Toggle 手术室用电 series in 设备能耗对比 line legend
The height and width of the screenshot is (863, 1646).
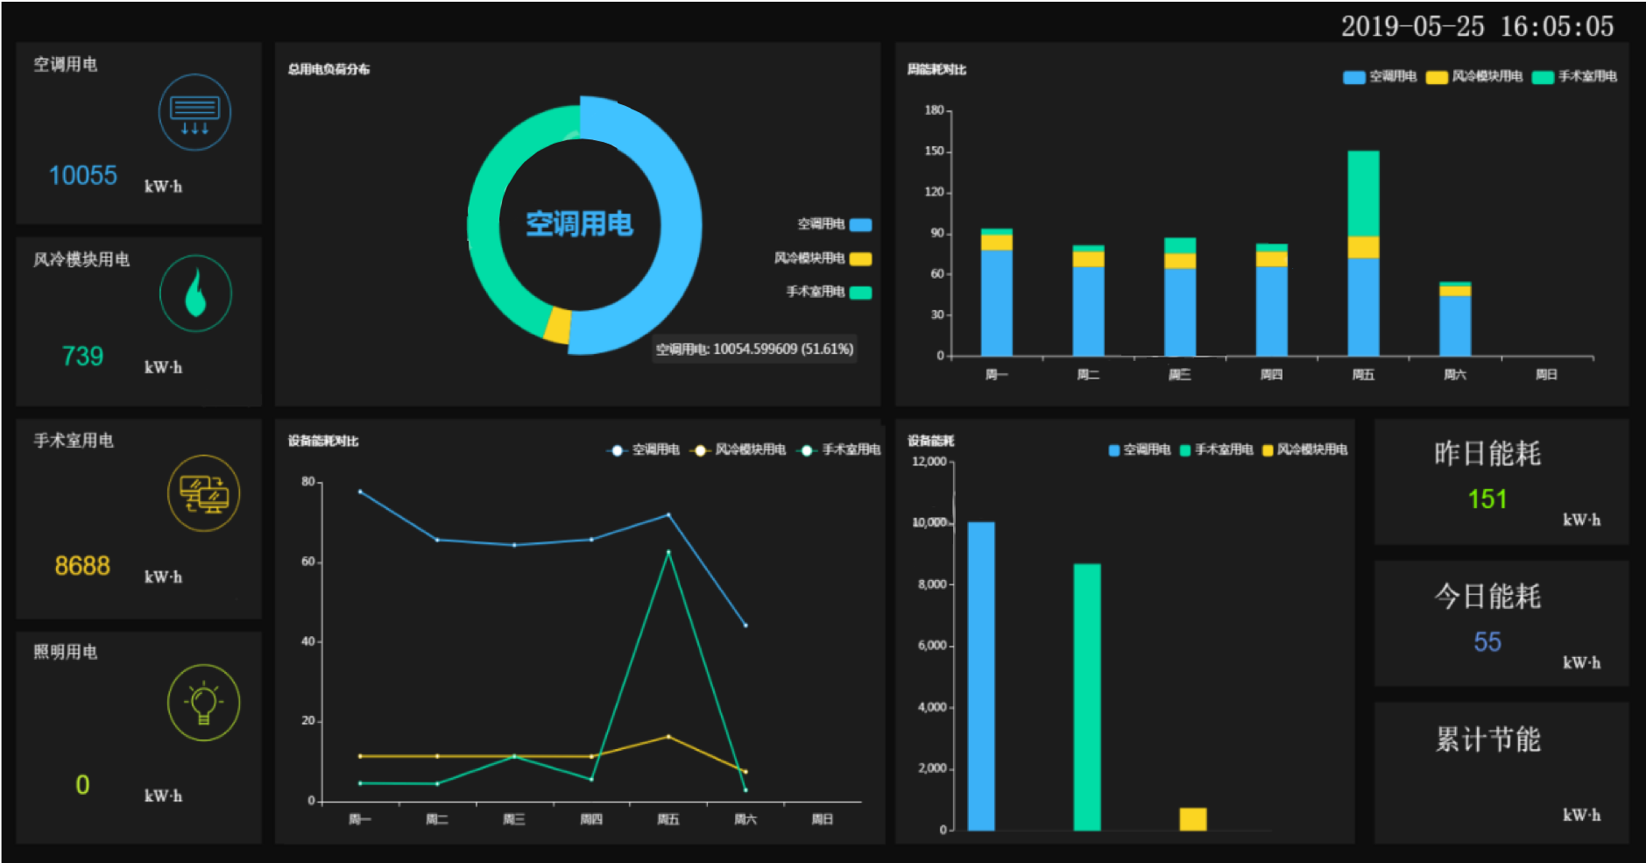pyautogui.click(x=838, y=450)
